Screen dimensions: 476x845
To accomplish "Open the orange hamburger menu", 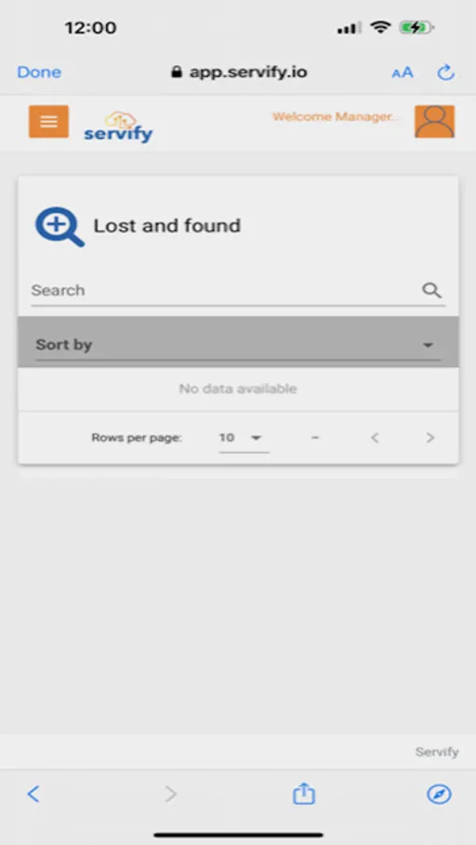I will (49, 122).
